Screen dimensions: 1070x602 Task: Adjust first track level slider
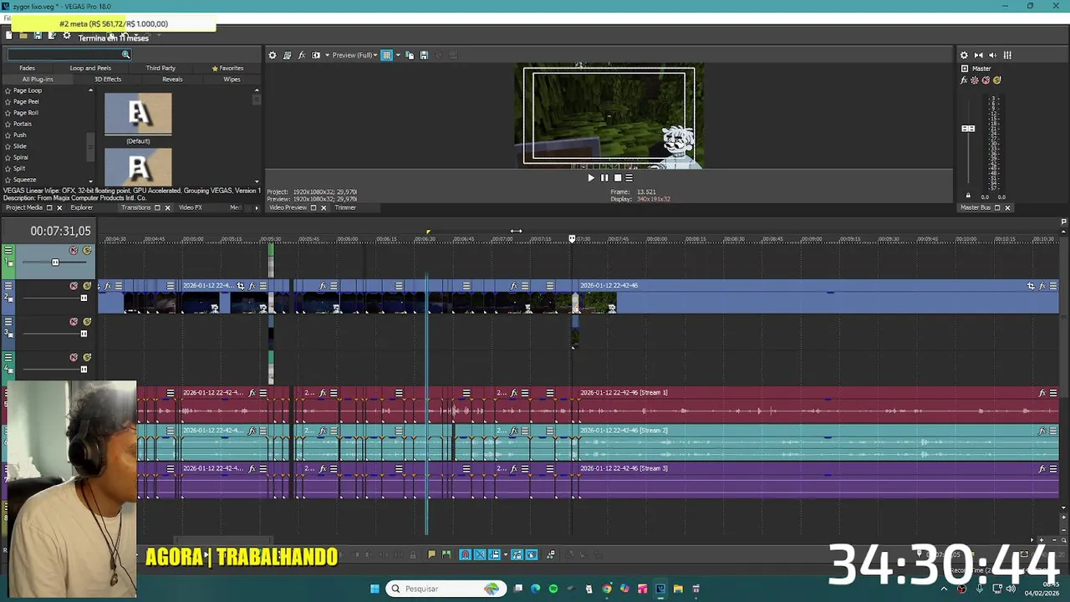click(55, 263)
